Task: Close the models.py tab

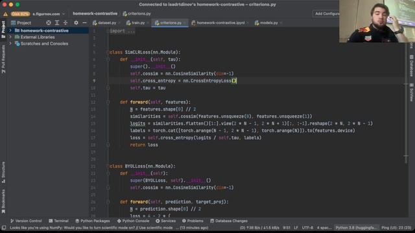Action: 281,23
